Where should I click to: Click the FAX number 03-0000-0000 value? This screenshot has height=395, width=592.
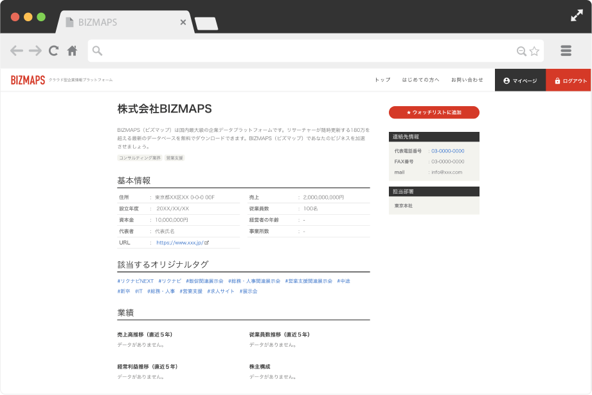click(x=448, y=161)
